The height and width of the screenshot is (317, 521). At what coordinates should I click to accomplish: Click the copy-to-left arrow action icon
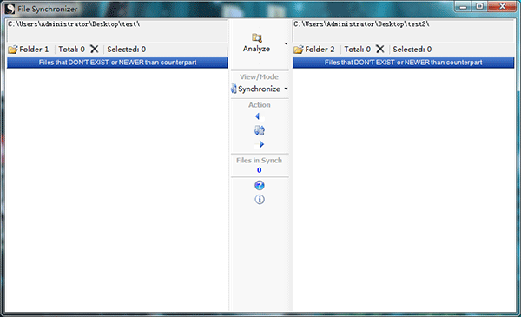(259, 116)
